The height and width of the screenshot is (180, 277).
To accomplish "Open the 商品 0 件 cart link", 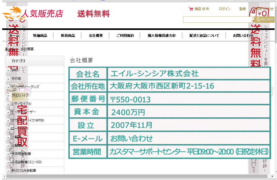I will point(202,9).
